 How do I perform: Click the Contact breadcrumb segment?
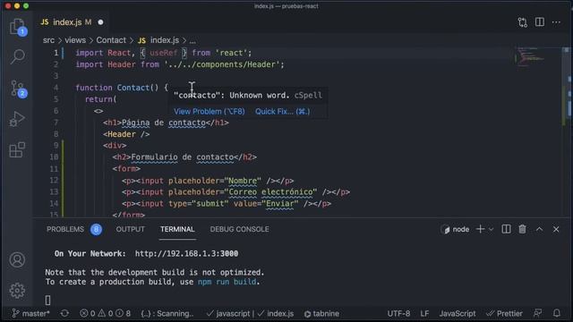(x=111, y=40)
